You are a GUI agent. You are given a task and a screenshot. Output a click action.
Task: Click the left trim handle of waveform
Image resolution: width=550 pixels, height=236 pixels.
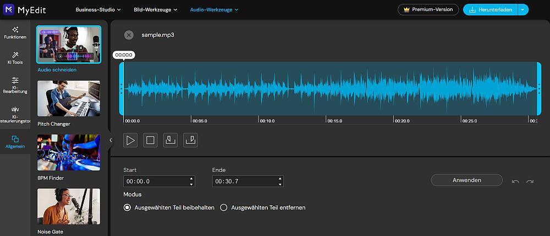click(x=121, y=88)
